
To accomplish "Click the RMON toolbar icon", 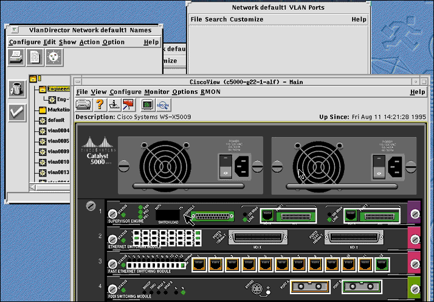I will pos(163,105).
